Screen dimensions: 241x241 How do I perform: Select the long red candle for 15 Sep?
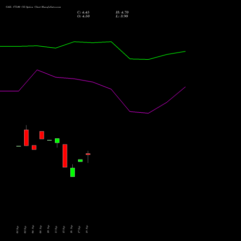[x=65, y=156]
